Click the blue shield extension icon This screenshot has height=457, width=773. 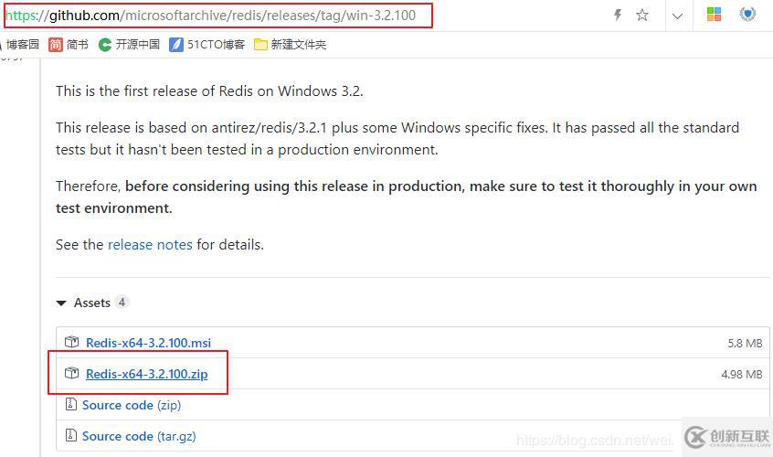click(747, 14)
